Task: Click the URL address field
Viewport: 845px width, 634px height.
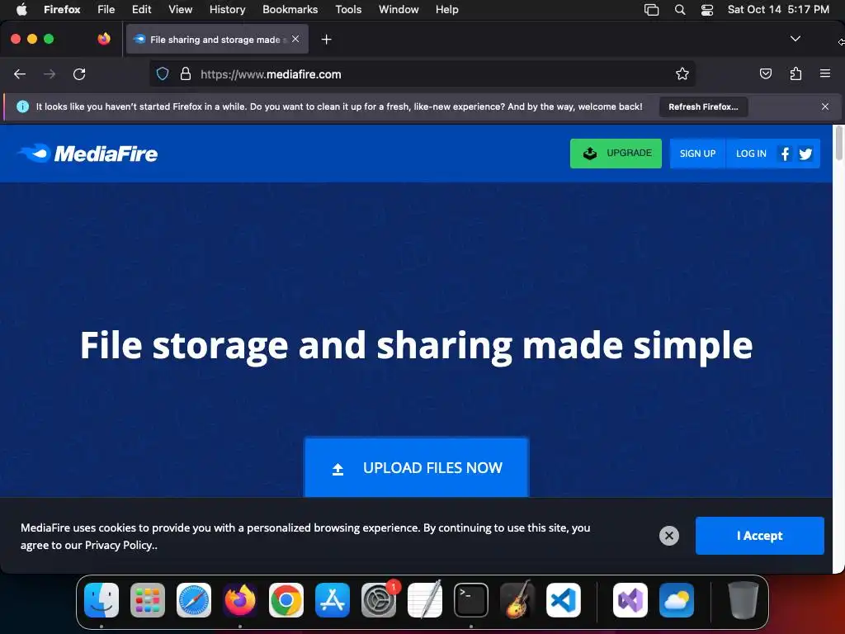Action: coord(422,73)
